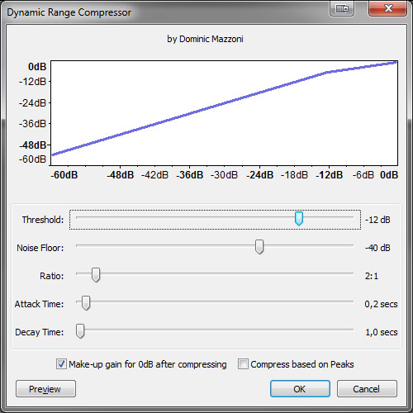Cancel the compressor dialog

coord(367,389)
